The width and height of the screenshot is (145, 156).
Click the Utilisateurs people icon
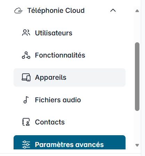coord(26,33)
